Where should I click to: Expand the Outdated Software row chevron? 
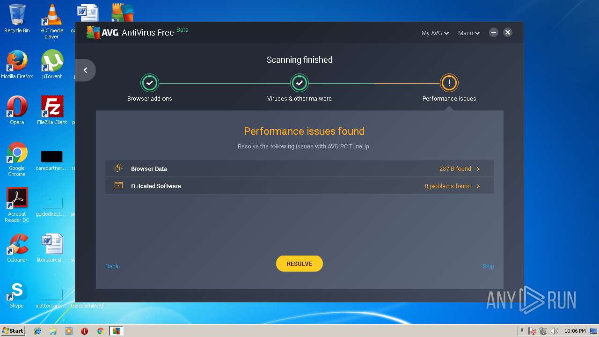(478, 186)
